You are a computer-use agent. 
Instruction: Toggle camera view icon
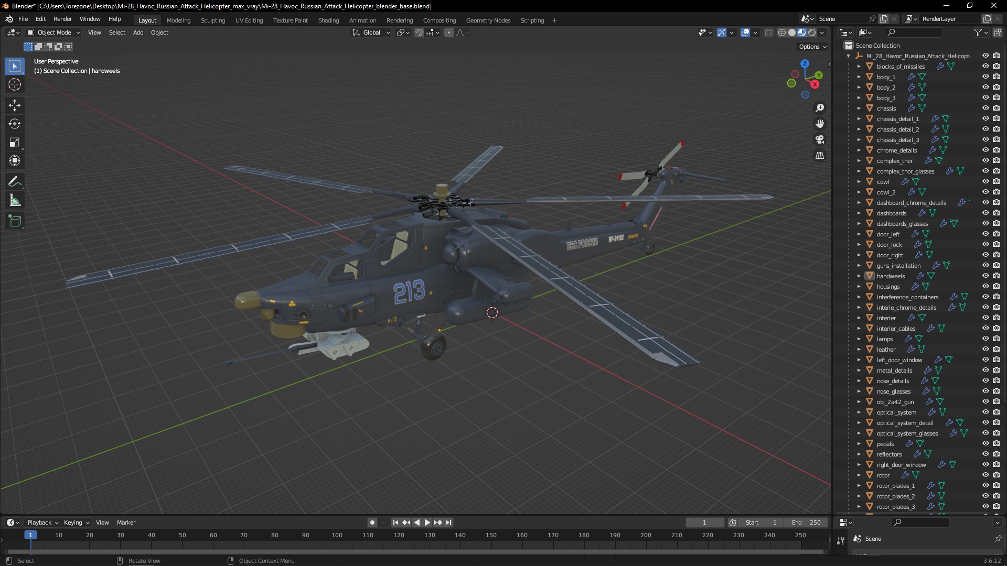click(820, 139)
